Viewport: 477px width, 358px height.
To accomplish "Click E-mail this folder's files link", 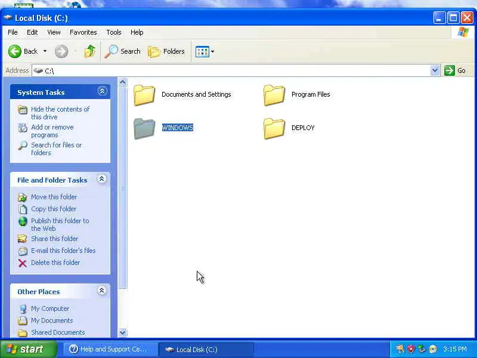I will pos(63,251).
